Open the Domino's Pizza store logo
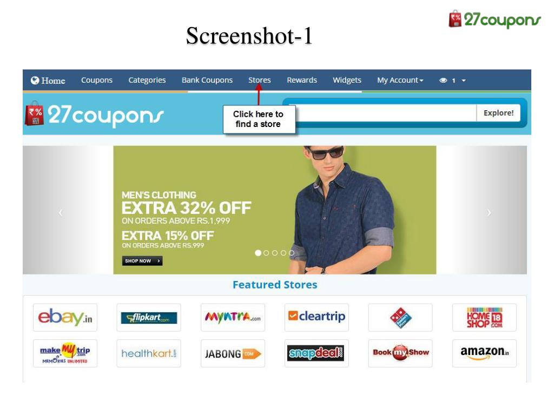Image resolution: width=554 pixels, height=415 pixels. (x=400, y=317)
